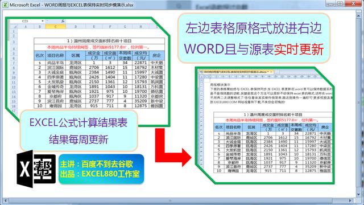Image resolution: width=364 pixels, height=205 pixels.
Task: Click header 区属 in the Word picture table
Action: tap(251, 127)
